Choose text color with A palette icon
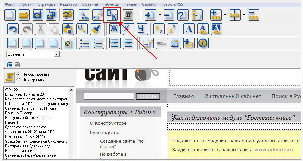 203,29
